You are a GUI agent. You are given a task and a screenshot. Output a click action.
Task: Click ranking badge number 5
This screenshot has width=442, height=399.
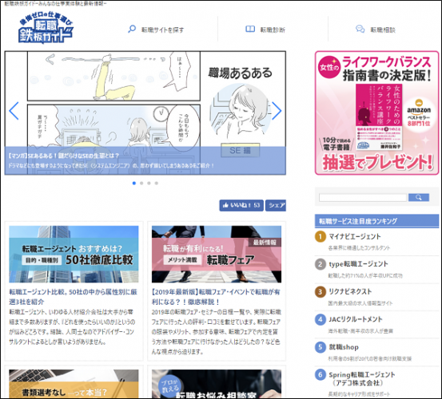[x=320, y=347]
